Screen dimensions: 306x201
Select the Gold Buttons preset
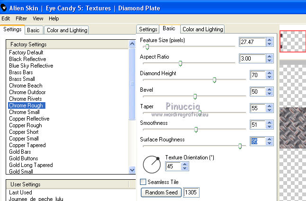[24, 158]
